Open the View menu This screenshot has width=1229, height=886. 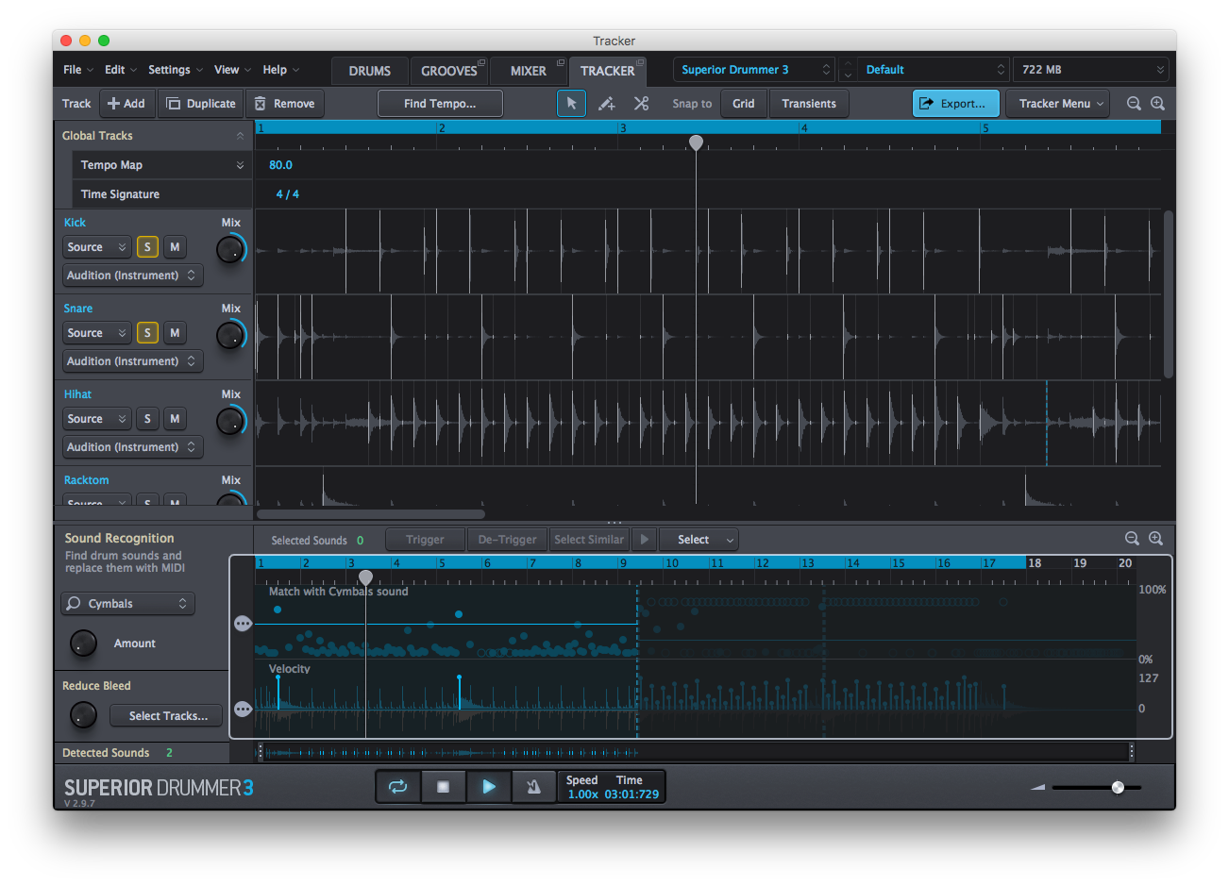coord(232,70)
